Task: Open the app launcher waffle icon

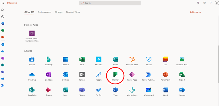Action: pyautogui.click(x=3, y=3)
